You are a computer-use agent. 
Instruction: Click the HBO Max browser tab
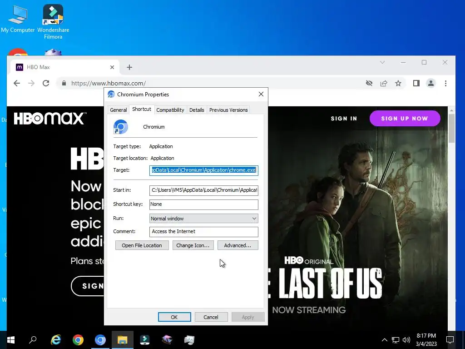click(64, 67)
